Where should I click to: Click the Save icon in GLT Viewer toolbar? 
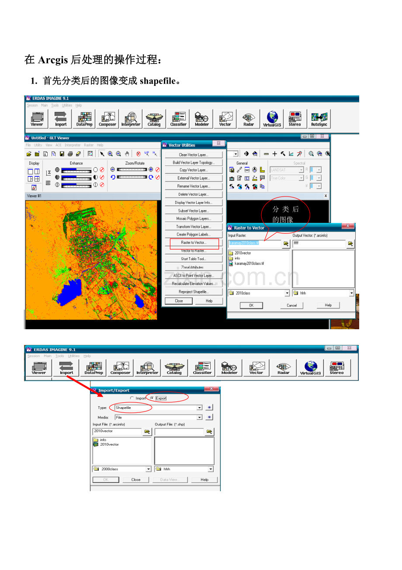pyautogui.click(x=62, y=154)
